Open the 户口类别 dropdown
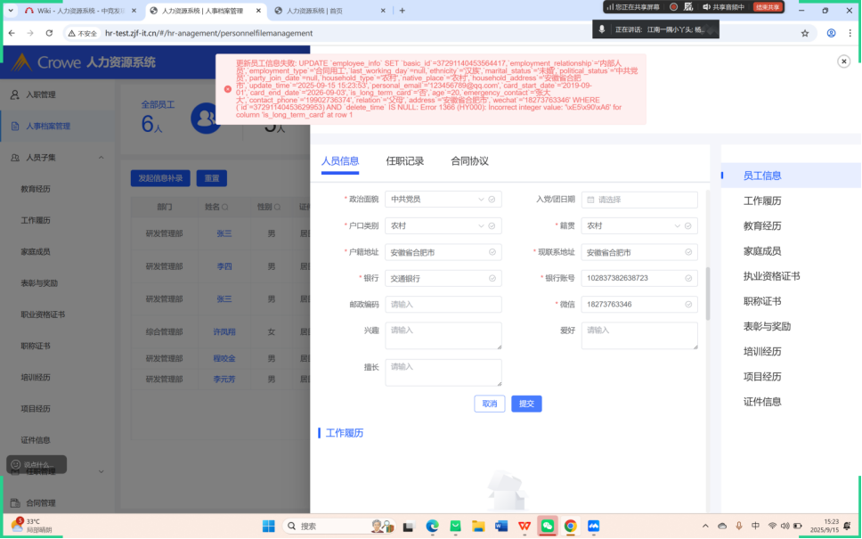862x539 pixels. [x=443, y=225]
